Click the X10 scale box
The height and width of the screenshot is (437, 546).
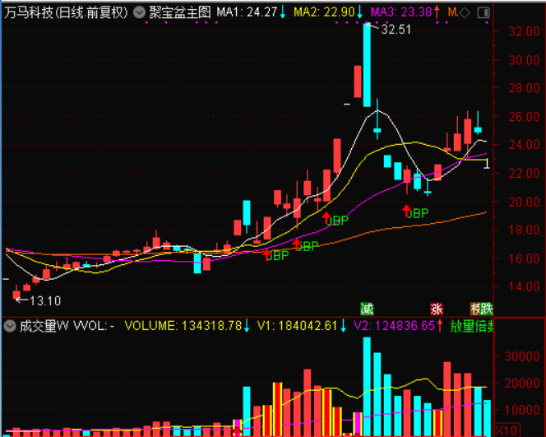click(x=507, y=430)
